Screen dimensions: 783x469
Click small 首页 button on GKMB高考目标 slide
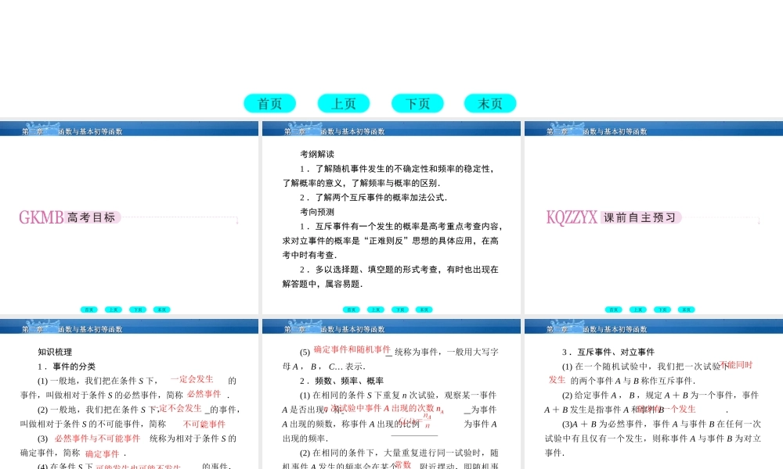(x=89, y=310)
